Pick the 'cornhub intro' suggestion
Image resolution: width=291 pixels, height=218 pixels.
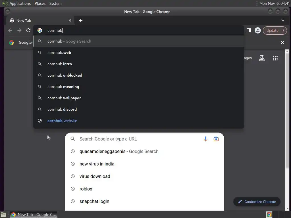click(x=138, y=64)
